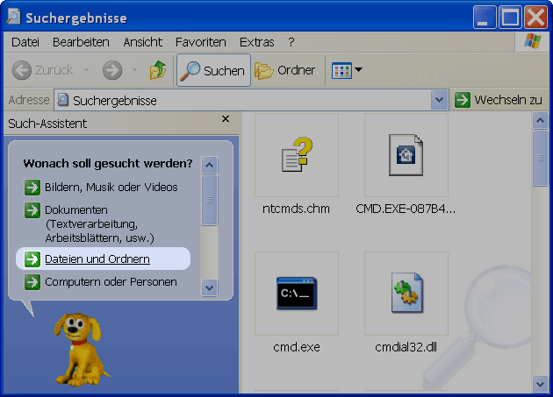Click green arrow beside Computern oder Personen
The image size is (553, 397).
click(32, 282)
